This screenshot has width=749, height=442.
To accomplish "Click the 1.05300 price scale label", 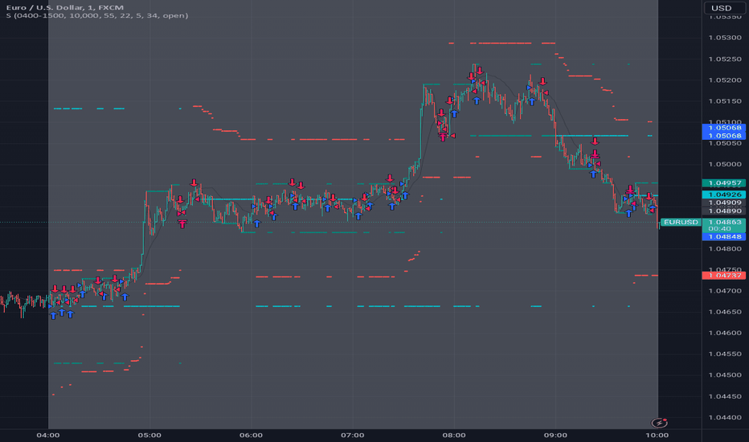I will click(x=725, y=38).
